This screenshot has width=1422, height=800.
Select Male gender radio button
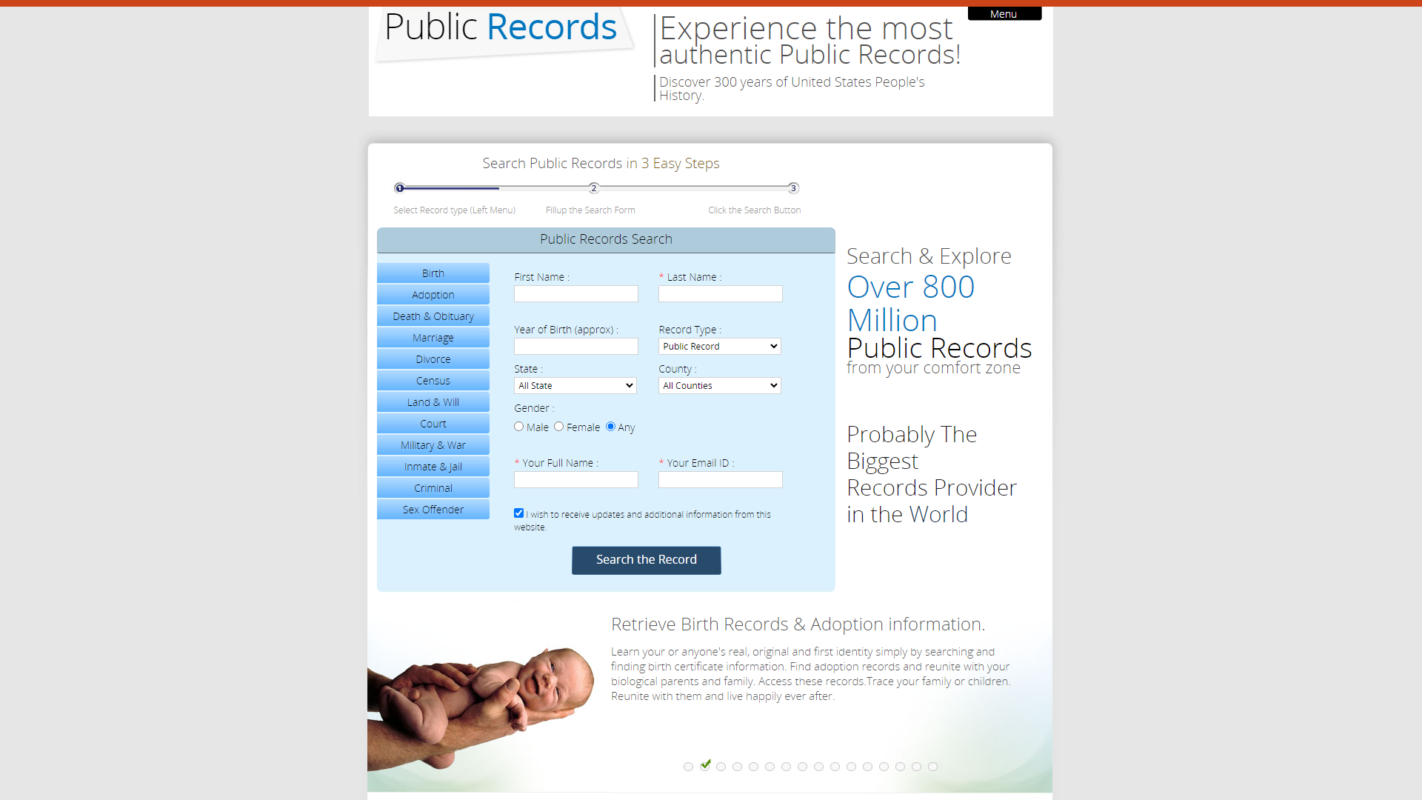pyautogui.click(x=518, y=426)
